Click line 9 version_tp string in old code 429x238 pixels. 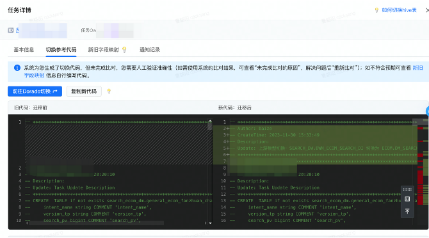point(95,214)
